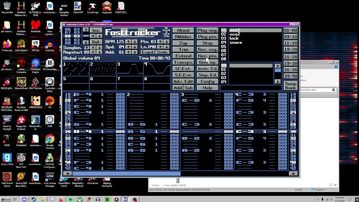Open the Nibbles game

tap(183, 37)
